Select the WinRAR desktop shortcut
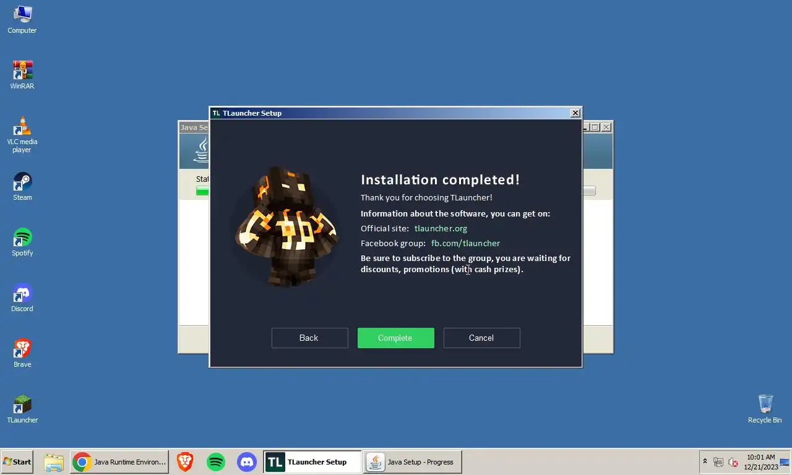Image resolution: width=792 pixels, height=475 pixels. click(x=22, y=75)
